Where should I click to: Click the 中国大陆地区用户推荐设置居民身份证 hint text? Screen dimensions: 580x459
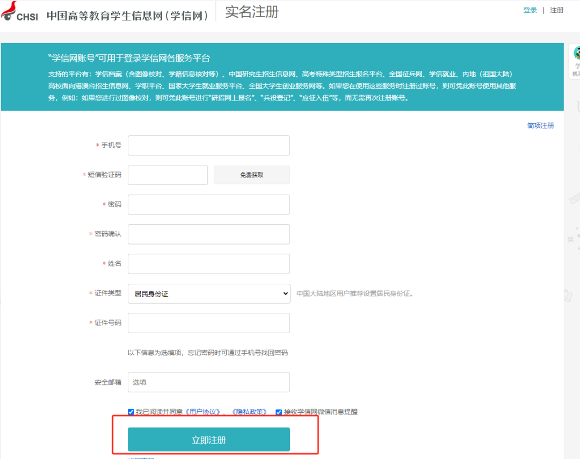(355, 293)
